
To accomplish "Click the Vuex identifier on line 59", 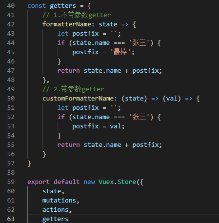I will pyautogui.click(x=106, y=182).
